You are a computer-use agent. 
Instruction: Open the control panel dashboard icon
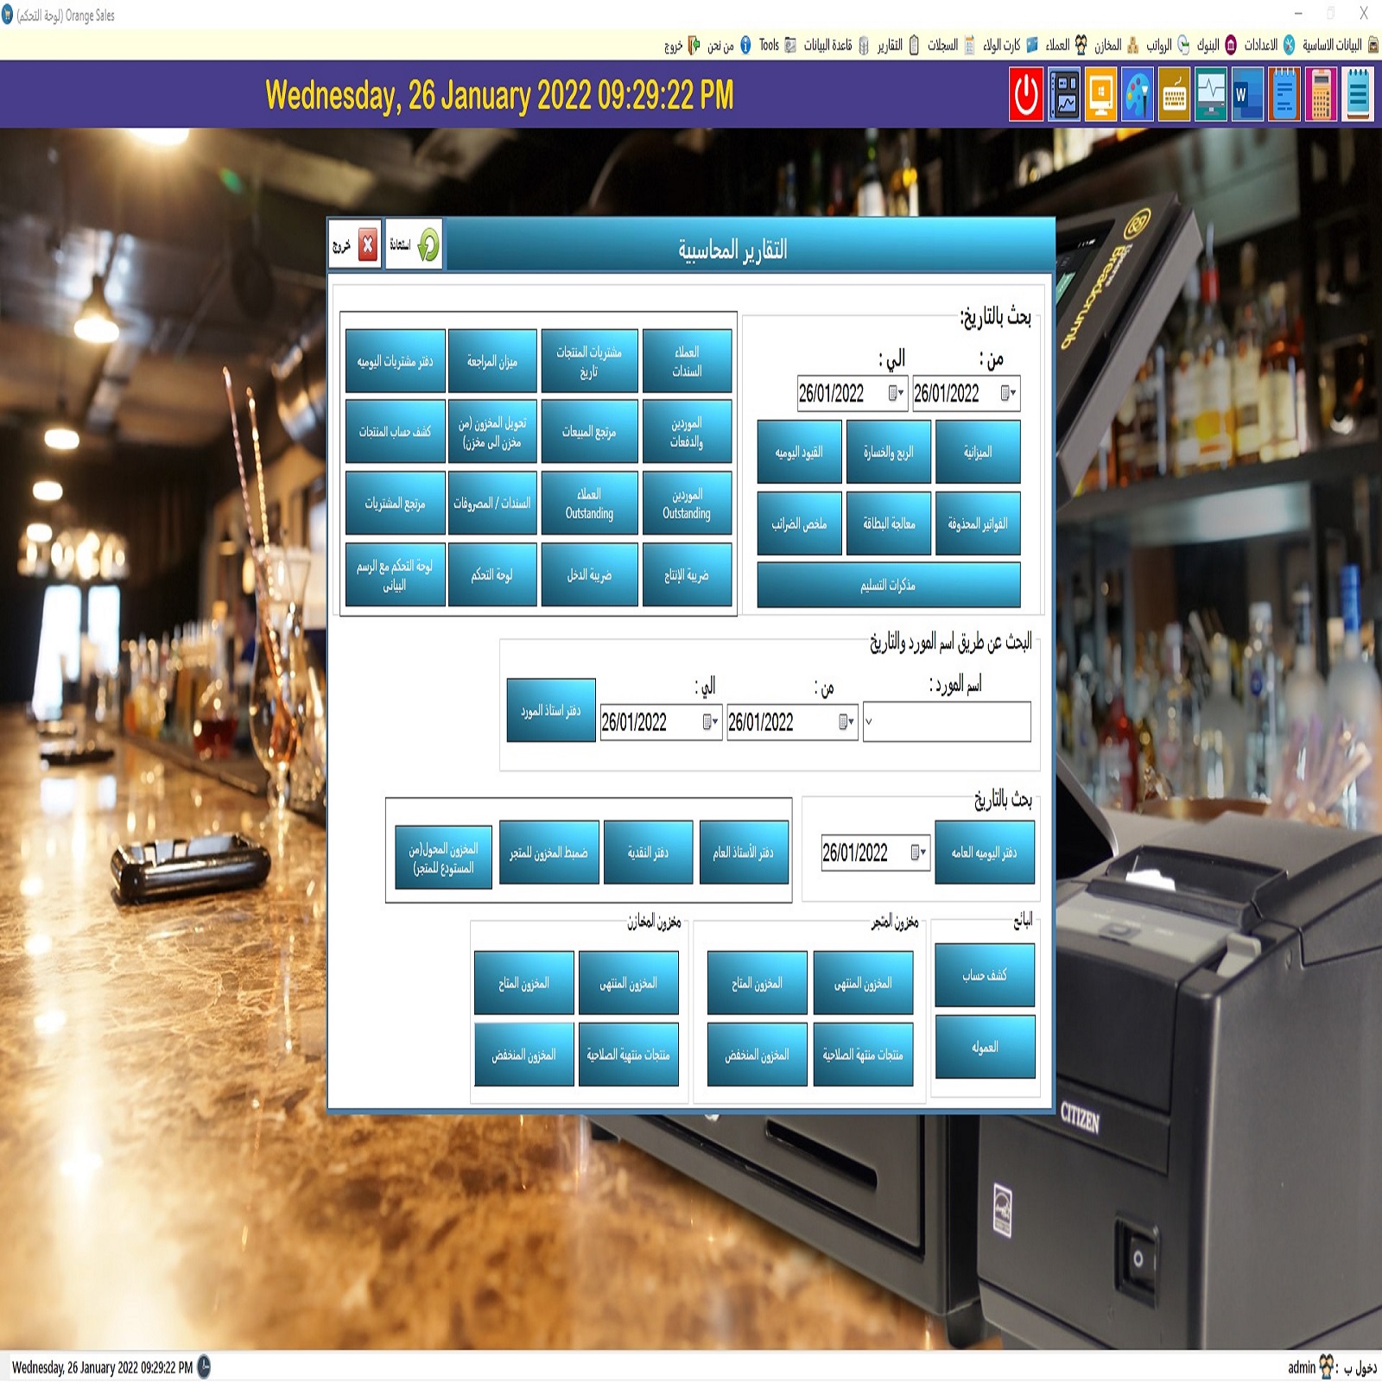(x=1064, y=94)
